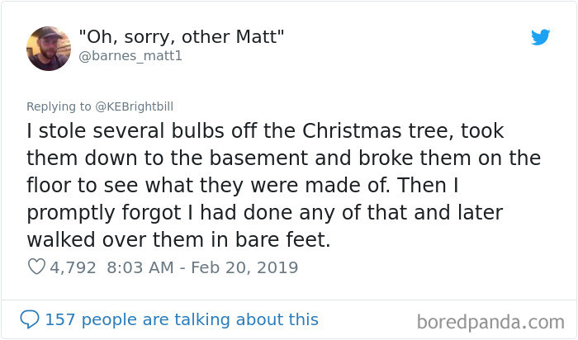Click the boredpanda.com watermark
Viewport: 578px width, 340px height.
point(490,319)
